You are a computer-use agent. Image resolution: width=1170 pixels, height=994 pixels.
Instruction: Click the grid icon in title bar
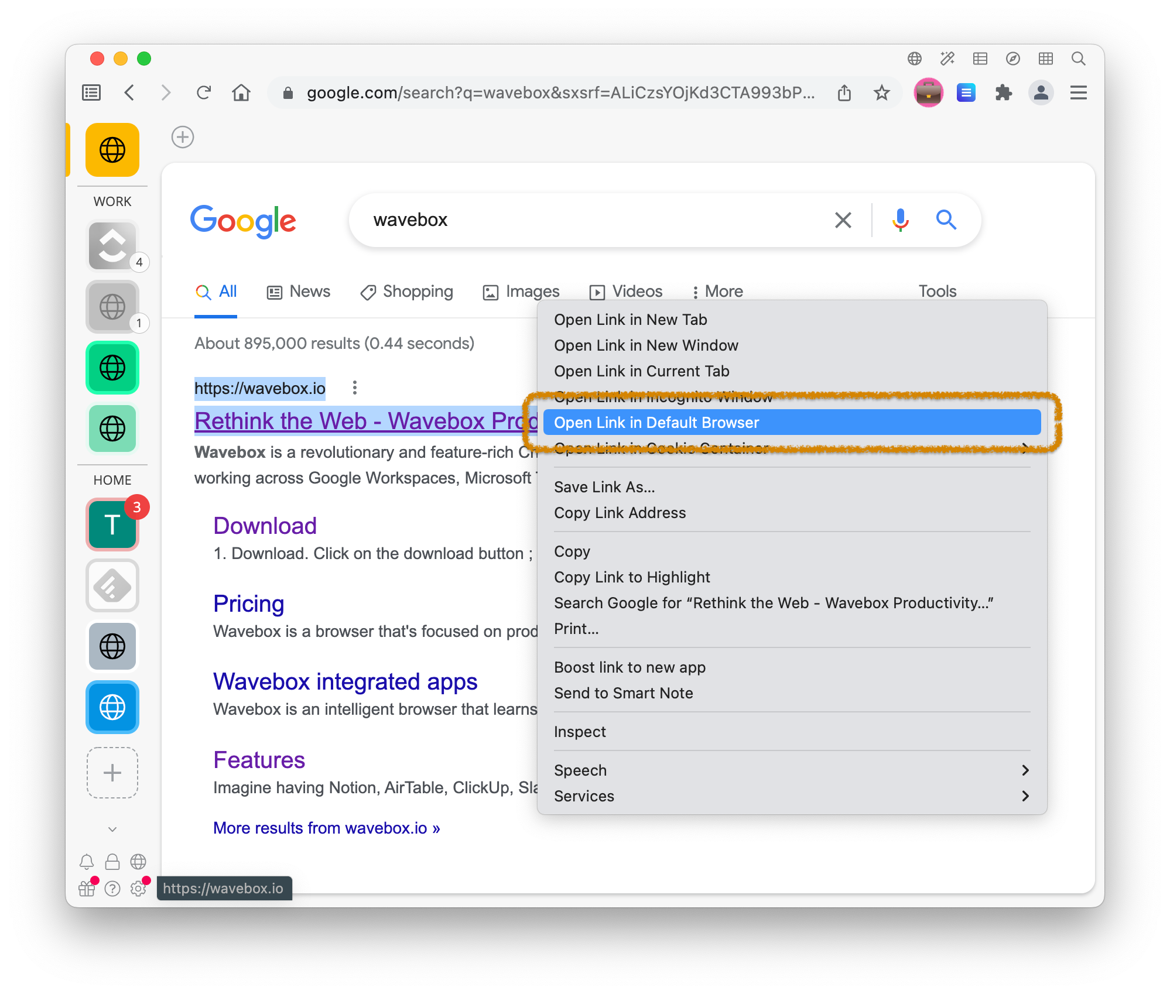coord(1046,59)
